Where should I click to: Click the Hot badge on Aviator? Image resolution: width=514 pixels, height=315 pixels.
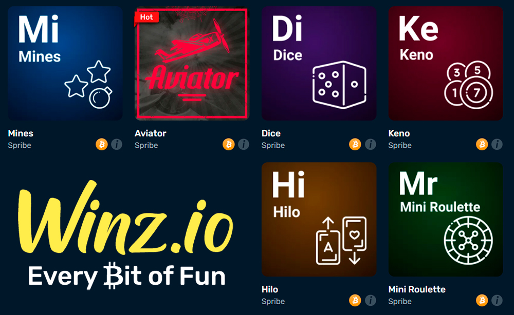point(146,17)
